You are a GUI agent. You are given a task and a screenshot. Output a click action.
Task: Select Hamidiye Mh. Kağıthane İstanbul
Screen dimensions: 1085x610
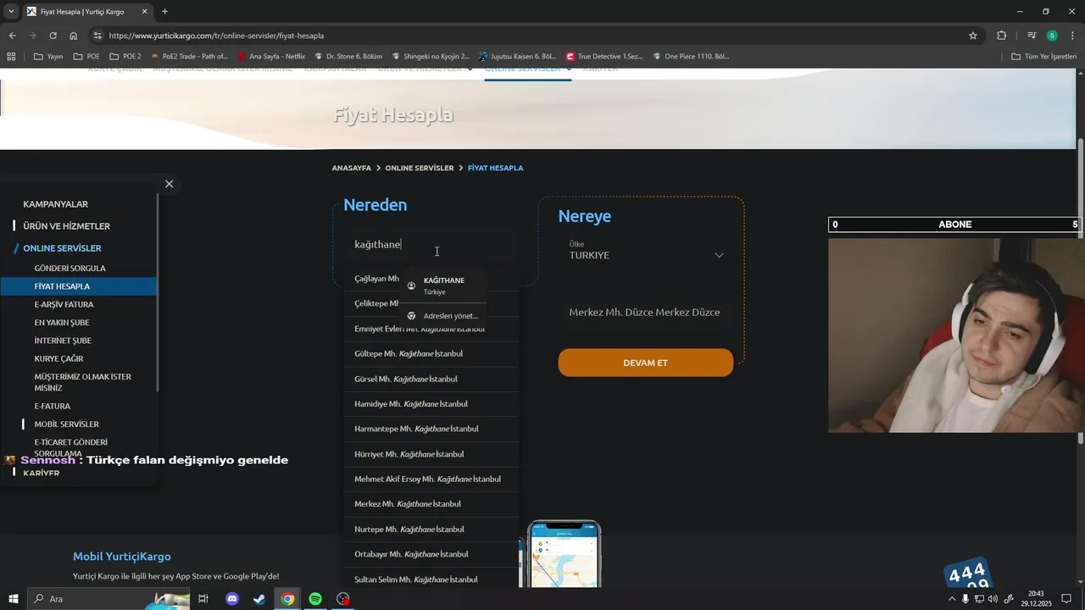(x=431, y=404)
